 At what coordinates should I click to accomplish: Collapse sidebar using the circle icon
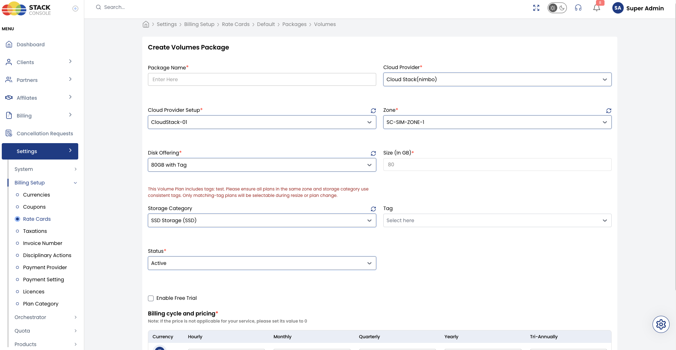[75, 9]
